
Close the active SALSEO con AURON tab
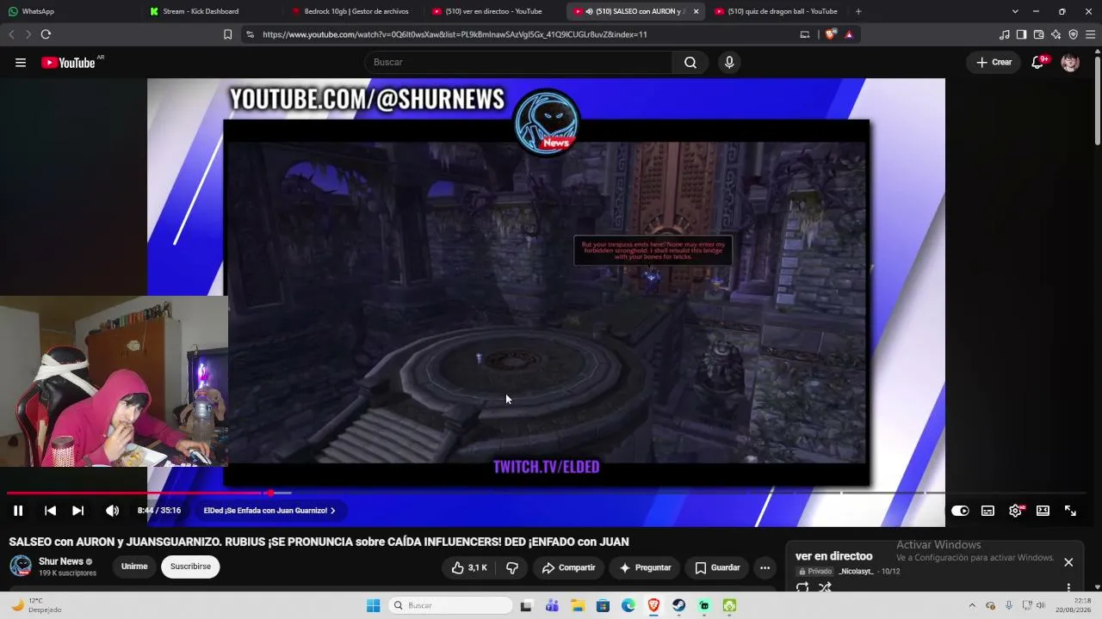point(696,11)
